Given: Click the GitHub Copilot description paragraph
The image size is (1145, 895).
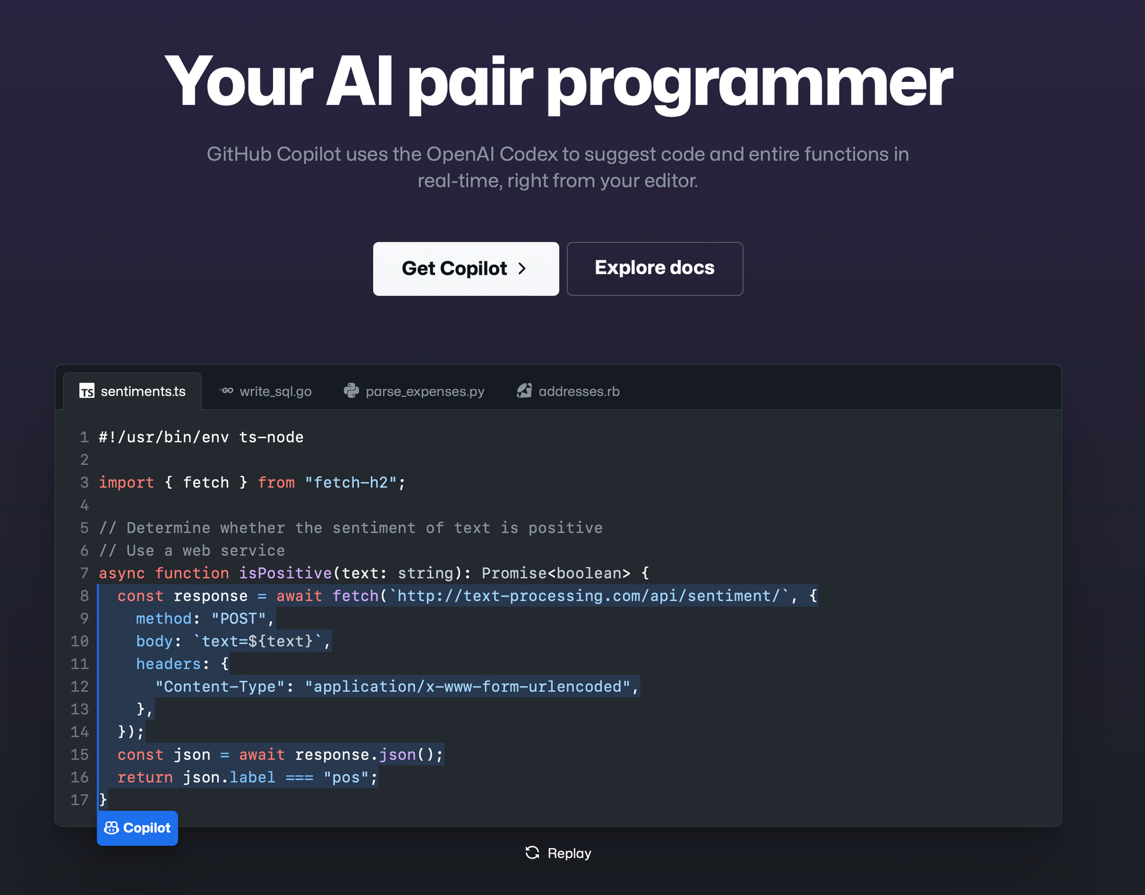Looking at the screenshot, I should click(558, 167).
